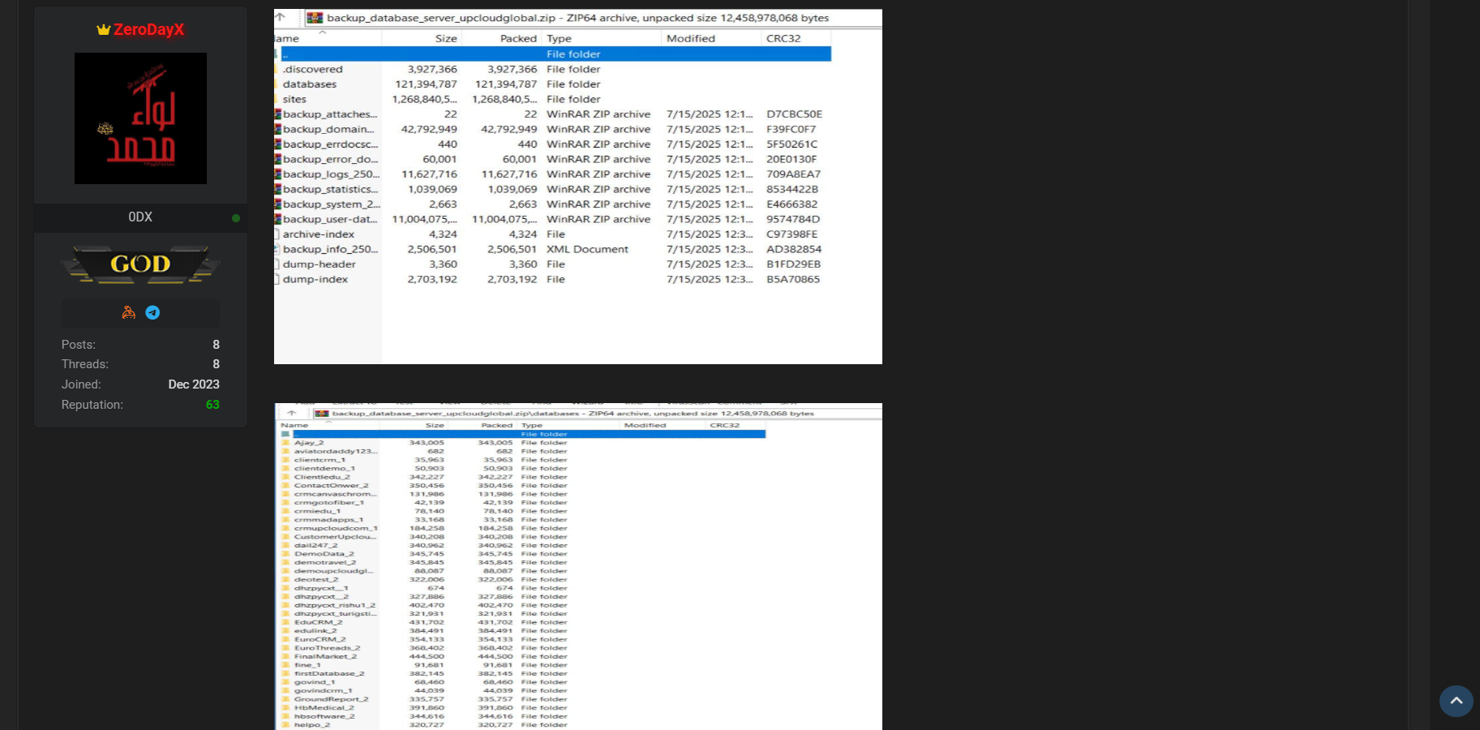The width and height of the screenshot is (1480, 730).
Task: Select the sites folder row
Action: point(295,99)
